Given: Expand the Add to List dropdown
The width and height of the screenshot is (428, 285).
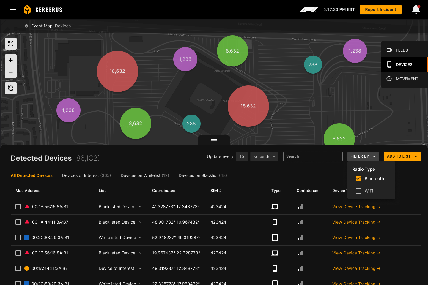Looking at the screenshot, I should 402,156.
